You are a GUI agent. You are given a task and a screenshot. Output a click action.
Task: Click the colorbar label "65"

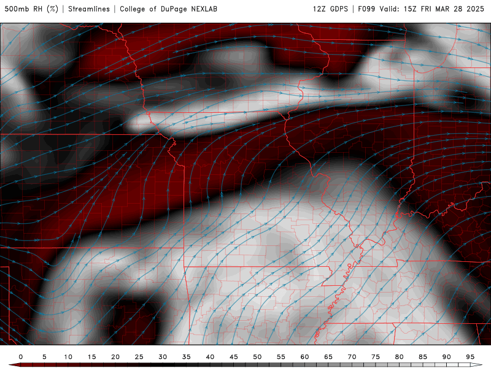(328, 357)
